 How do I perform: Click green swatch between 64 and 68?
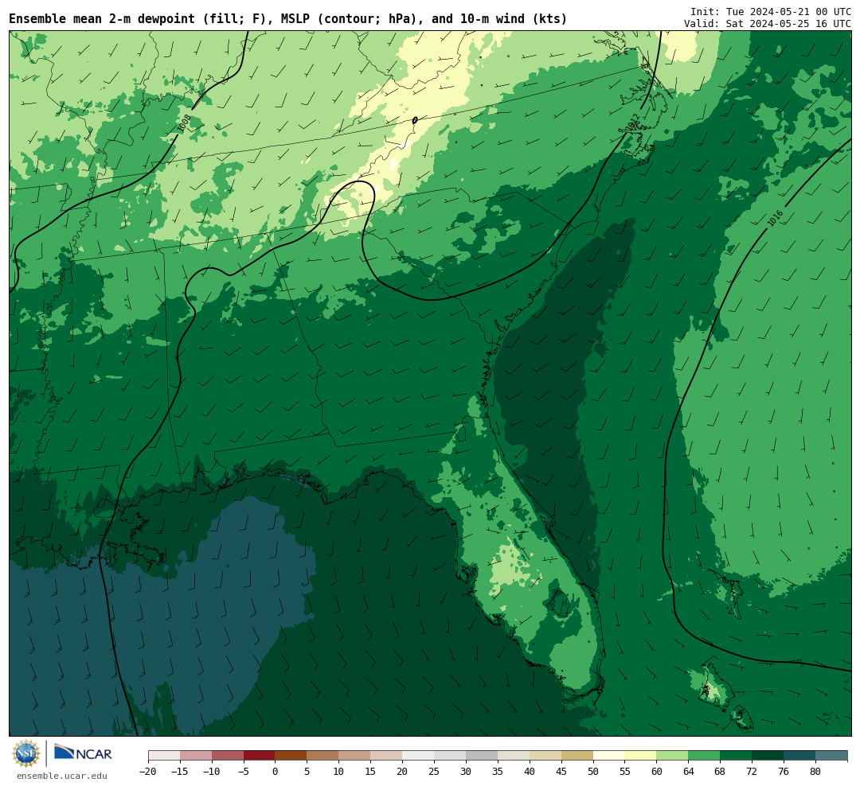[704, 756]
